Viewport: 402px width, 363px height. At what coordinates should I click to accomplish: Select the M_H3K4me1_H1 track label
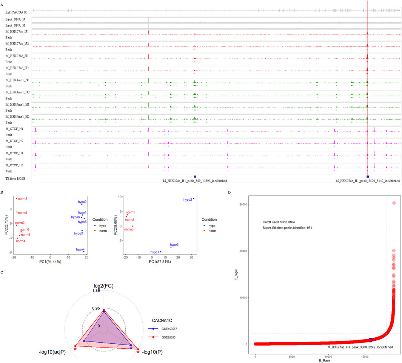(17, 105)
